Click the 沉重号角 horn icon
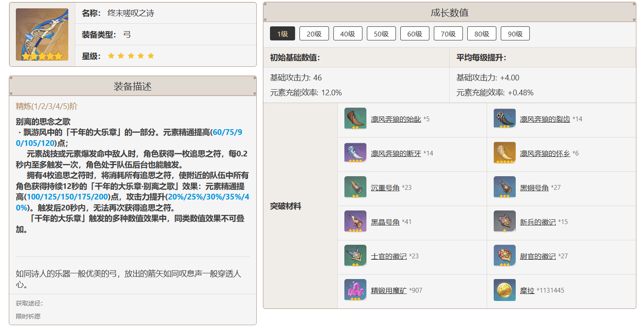The width and height of the screenshot is (643, 330). (x=355, y=187)
